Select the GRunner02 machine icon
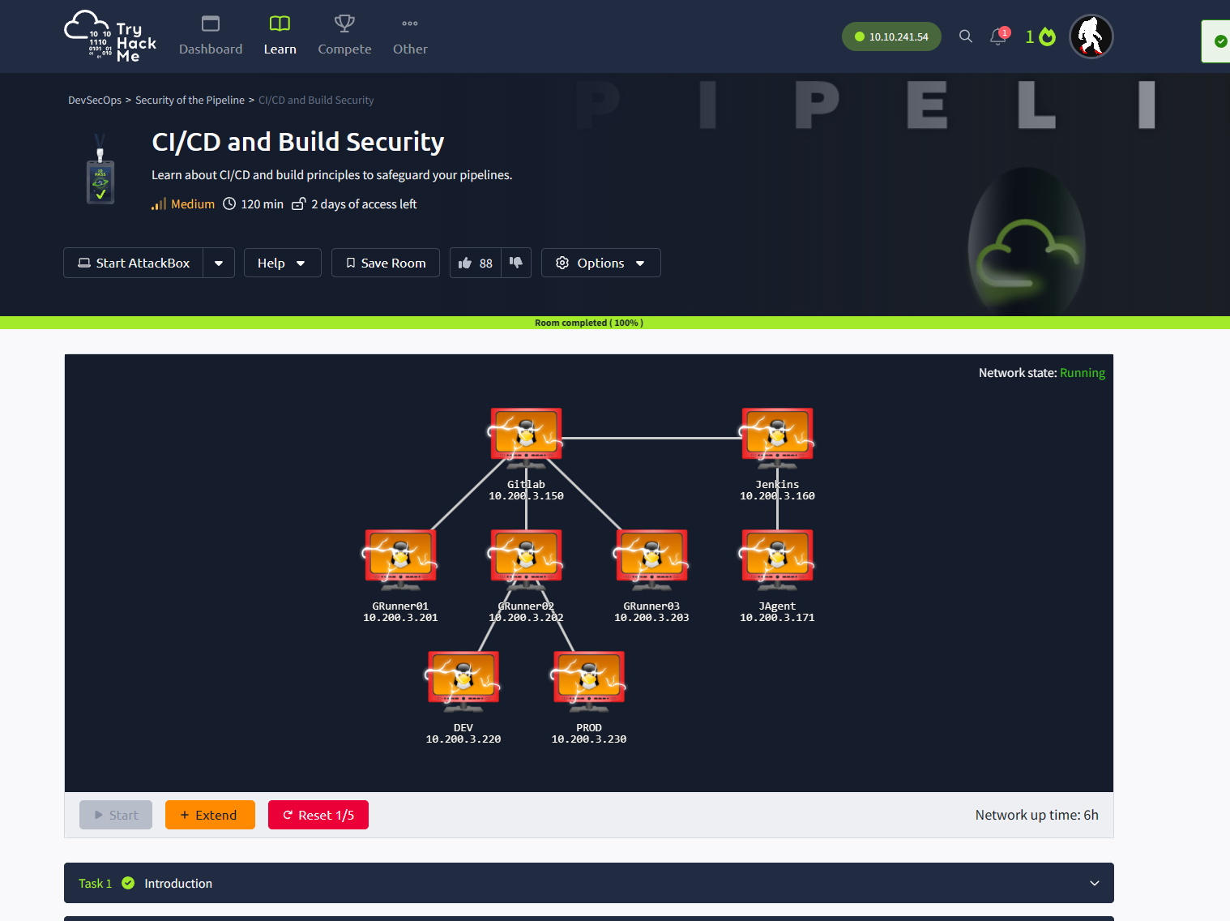1230x921 pixels. pos(526,560)
